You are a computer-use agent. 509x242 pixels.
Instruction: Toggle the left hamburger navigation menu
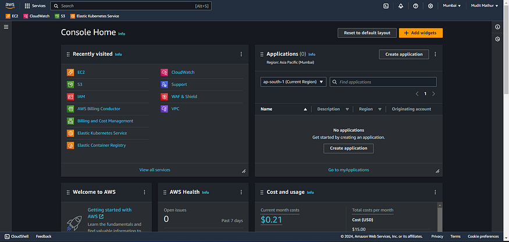tap(6, 27)
